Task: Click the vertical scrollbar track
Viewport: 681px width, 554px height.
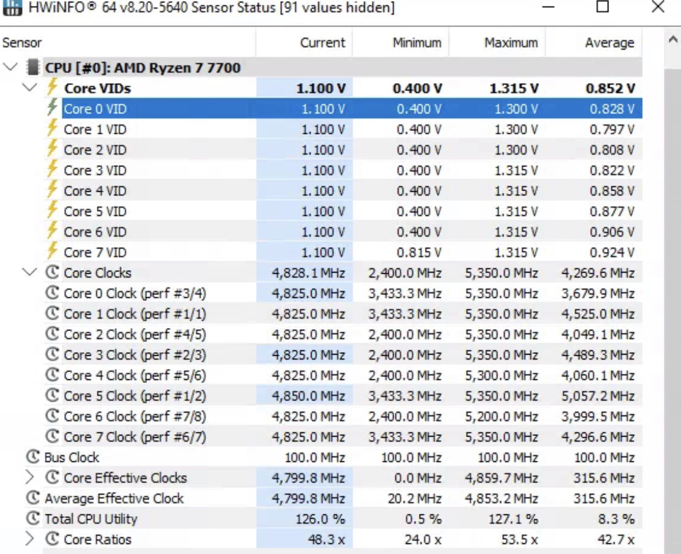Action: pos(673,310)
